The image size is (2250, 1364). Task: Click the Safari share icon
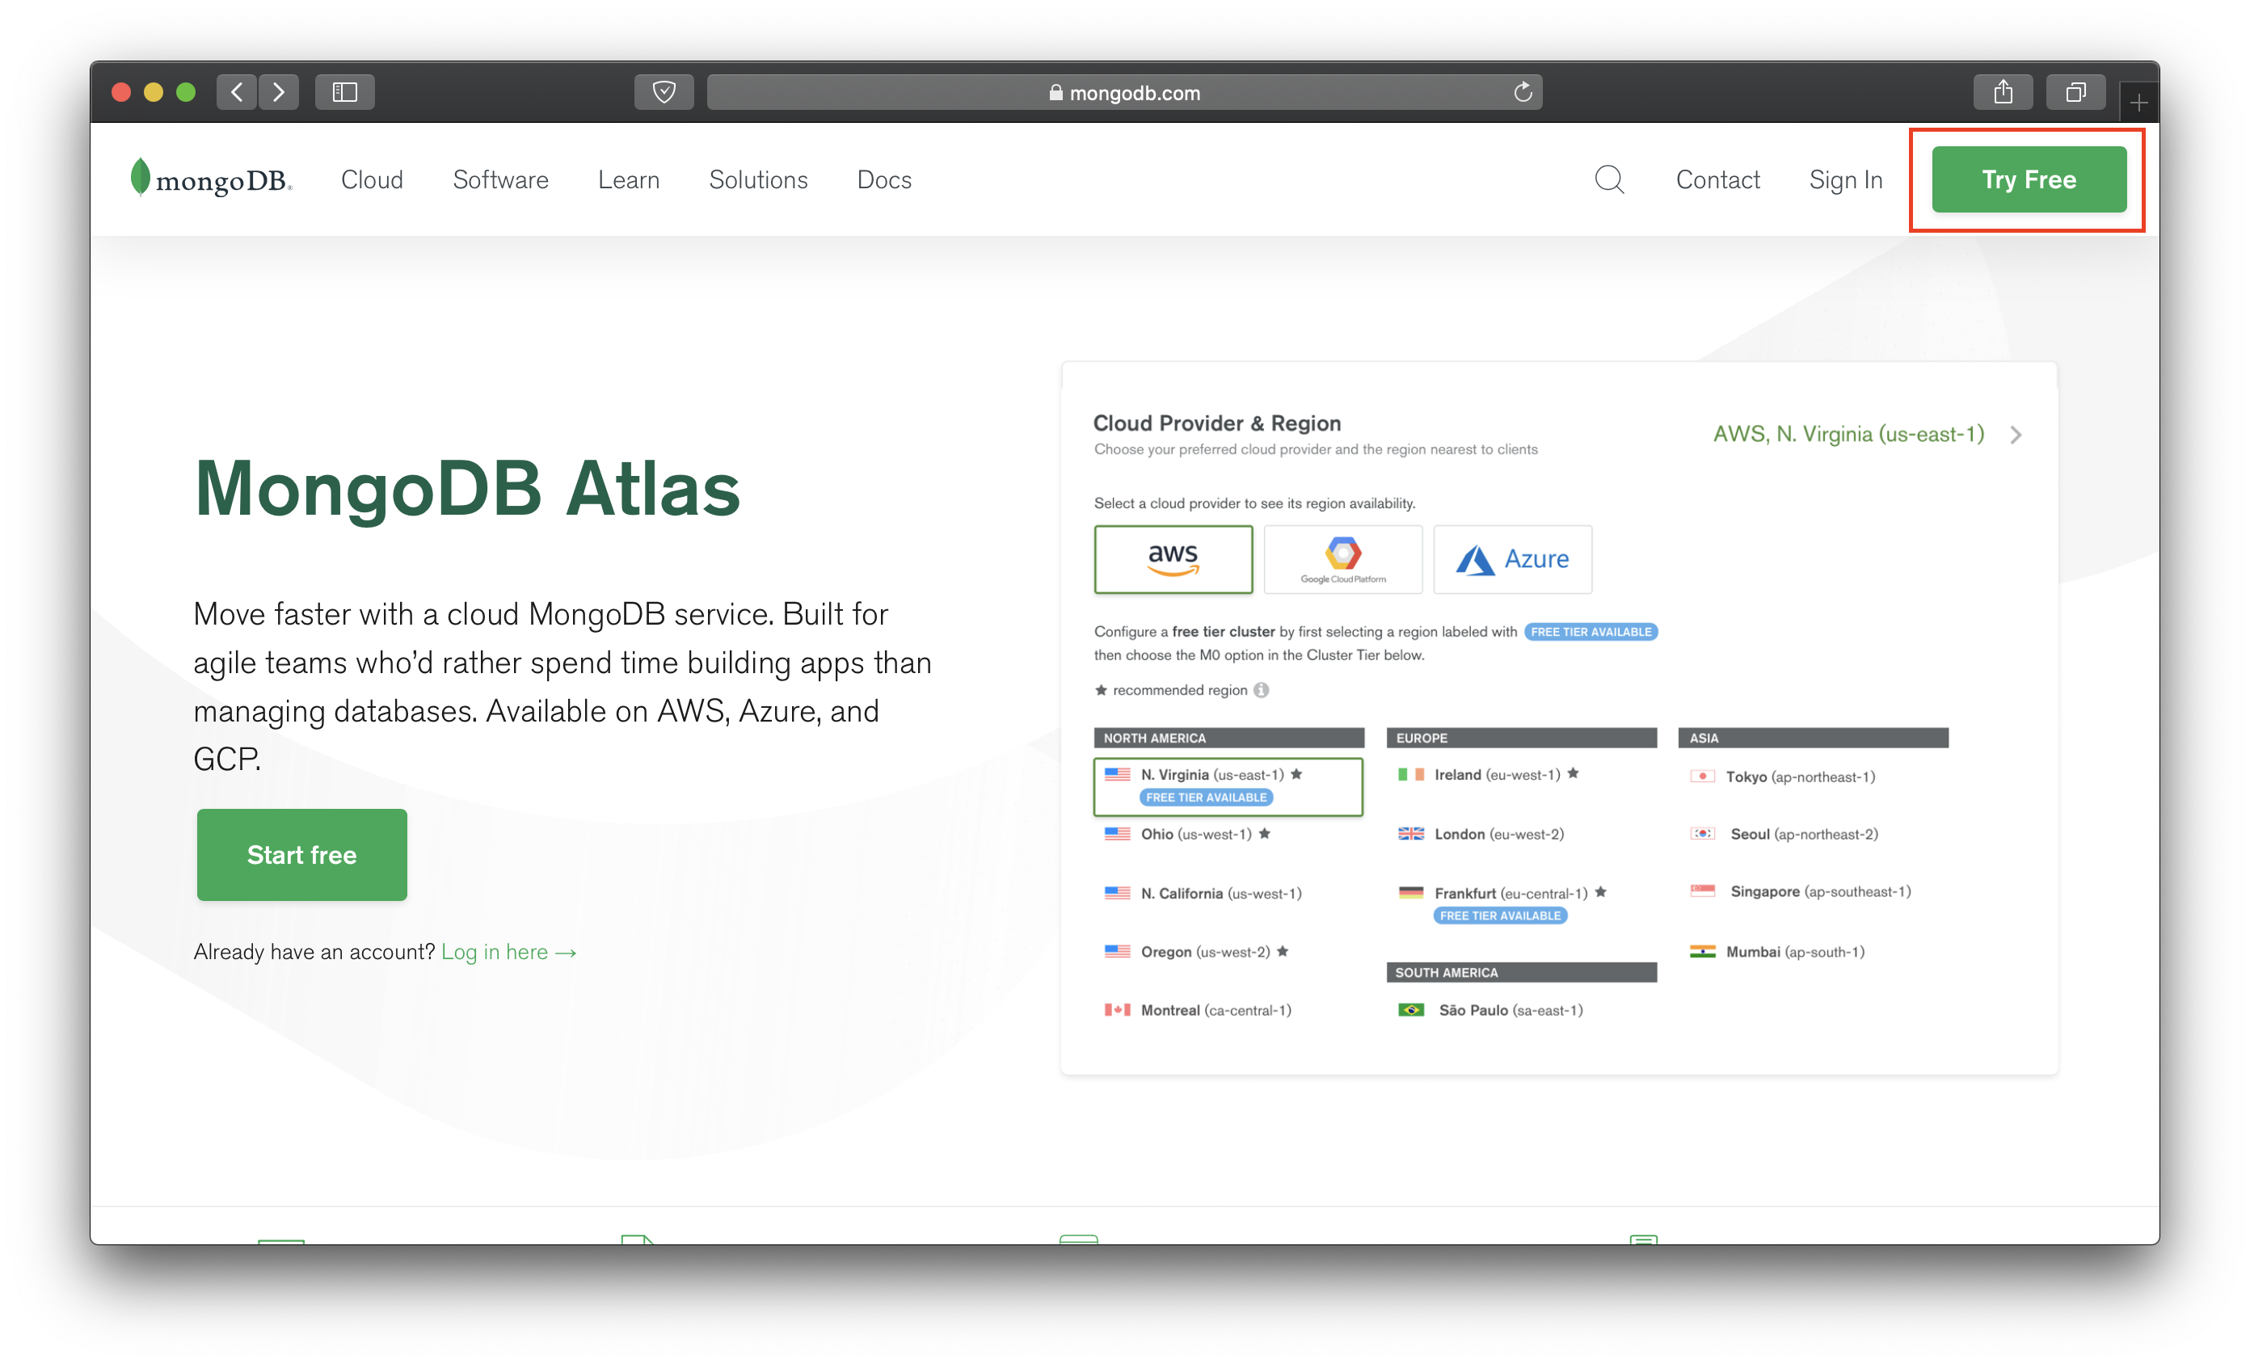coord(2002,92)
